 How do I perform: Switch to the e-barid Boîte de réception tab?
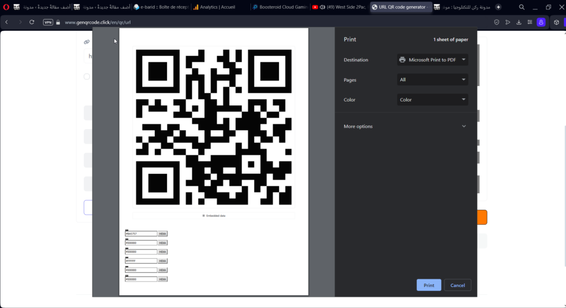[x=161, y=7]
